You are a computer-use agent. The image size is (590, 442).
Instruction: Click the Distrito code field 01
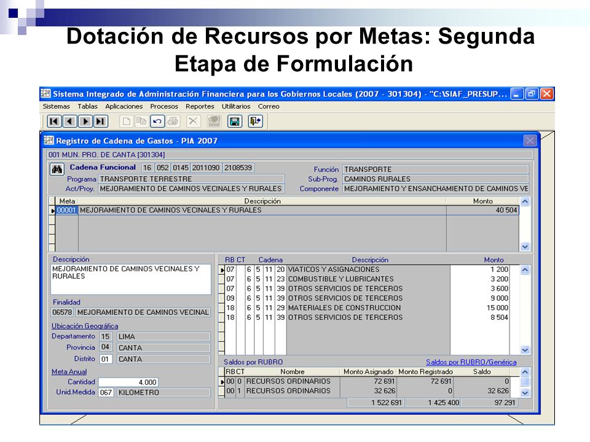(105, 359)
